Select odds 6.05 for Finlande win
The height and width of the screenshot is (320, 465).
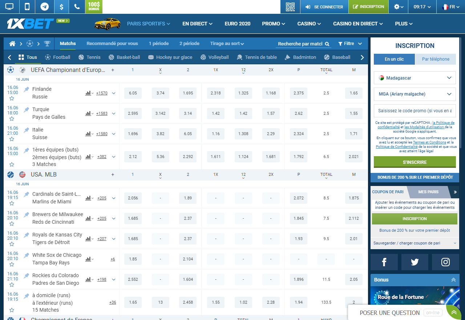[x=133, y=93]
